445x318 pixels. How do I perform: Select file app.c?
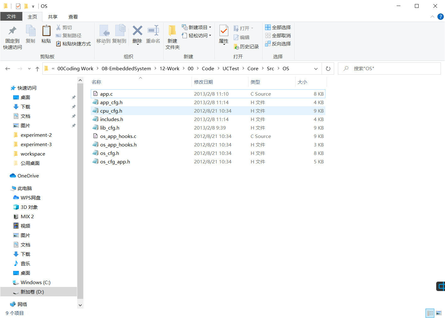pos(208,94)
